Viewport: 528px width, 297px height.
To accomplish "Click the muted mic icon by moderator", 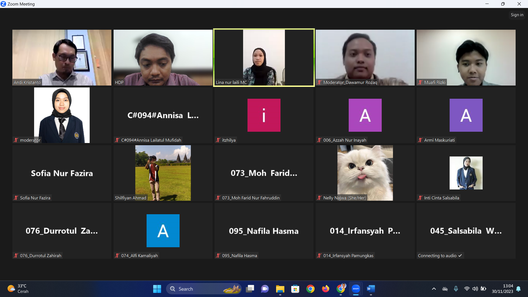I will (16, 140).
